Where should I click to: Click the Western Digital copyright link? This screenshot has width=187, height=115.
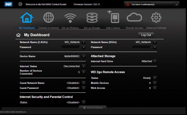(13, 112)
